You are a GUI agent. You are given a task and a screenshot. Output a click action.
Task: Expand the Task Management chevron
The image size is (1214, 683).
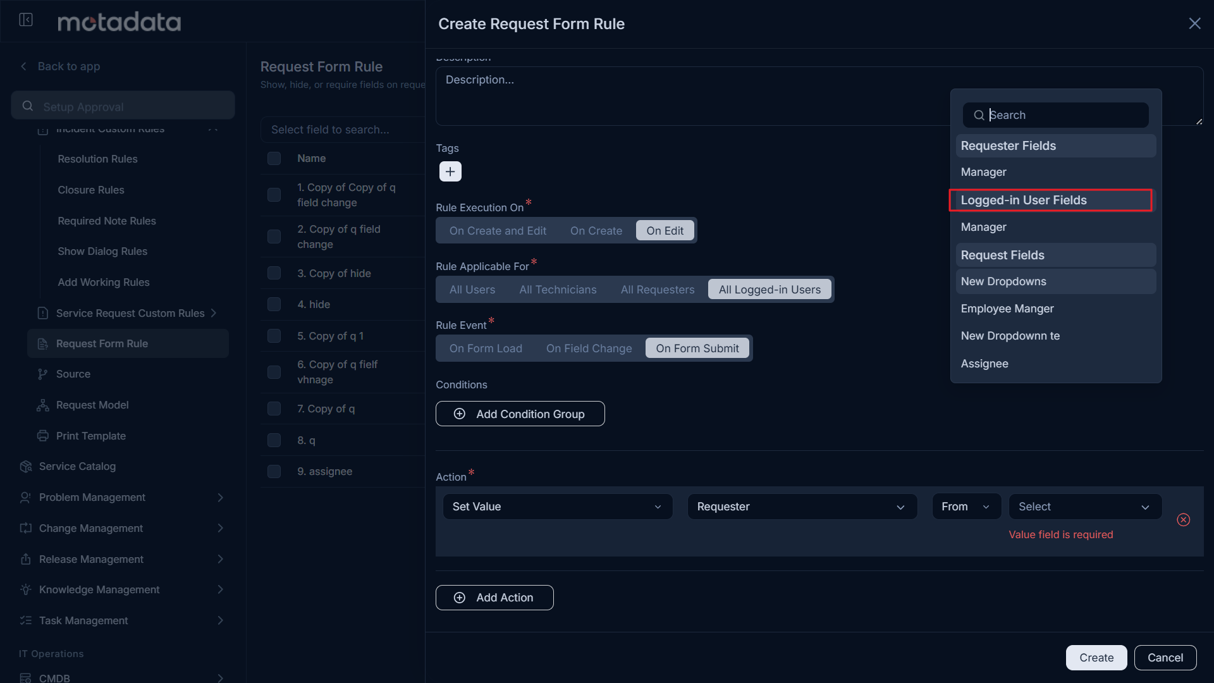[220, 620]
